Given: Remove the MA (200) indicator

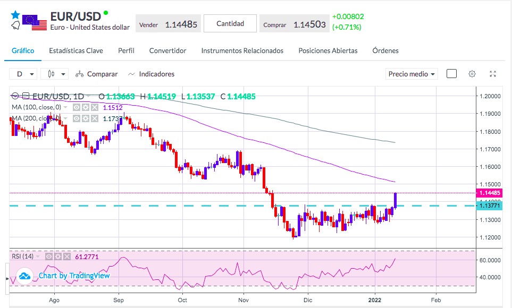Looking at the screenshot, I should click(x=94, y=118).
